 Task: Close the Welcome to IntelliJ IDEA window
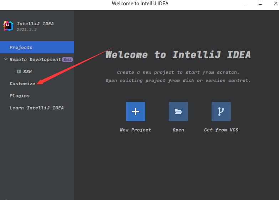coord(276,3)
